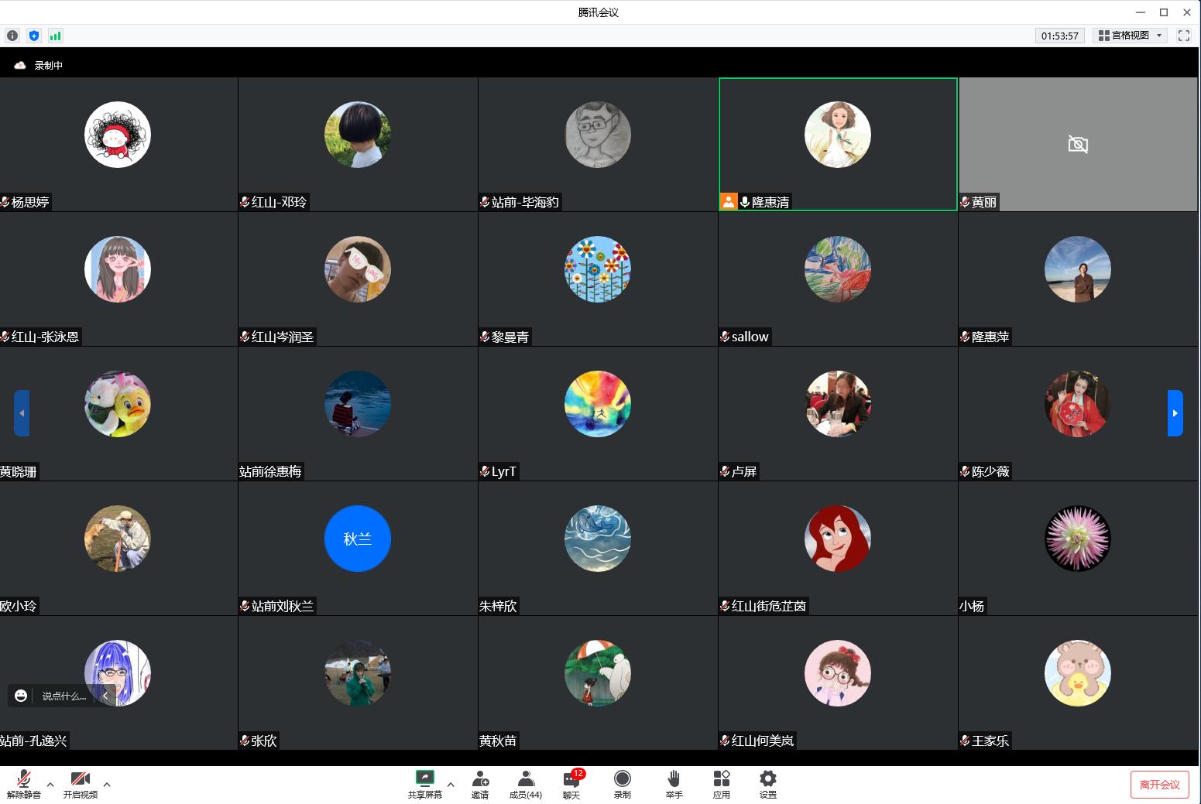The height and width of the screenshot is (804, 1201).
Task: Click the 说点什么 chat input
Action: (64, 696)
